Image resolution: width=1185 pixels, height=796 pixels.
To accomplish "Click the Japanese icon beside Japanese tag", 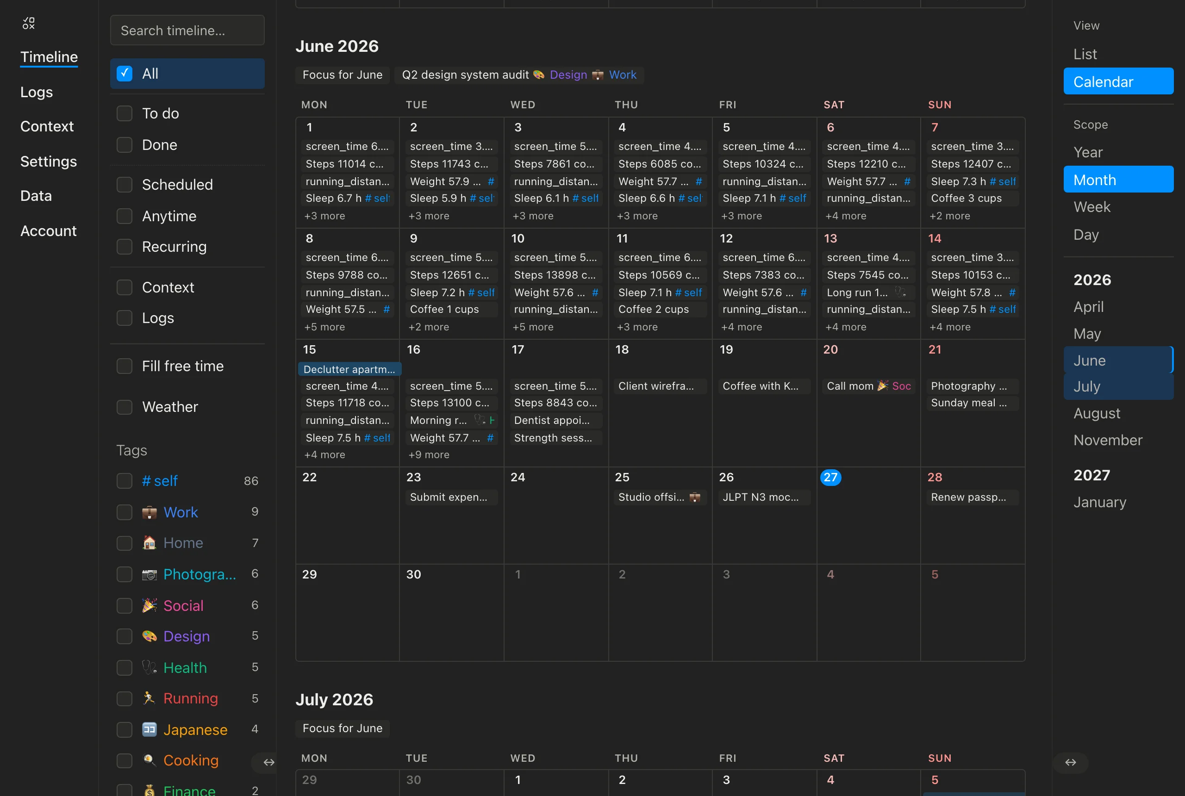I will tap(149, 729).
